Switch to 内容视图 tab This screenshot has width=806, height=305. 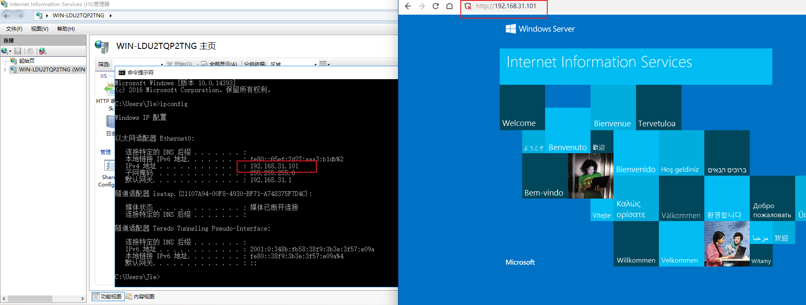coord(140,296)
